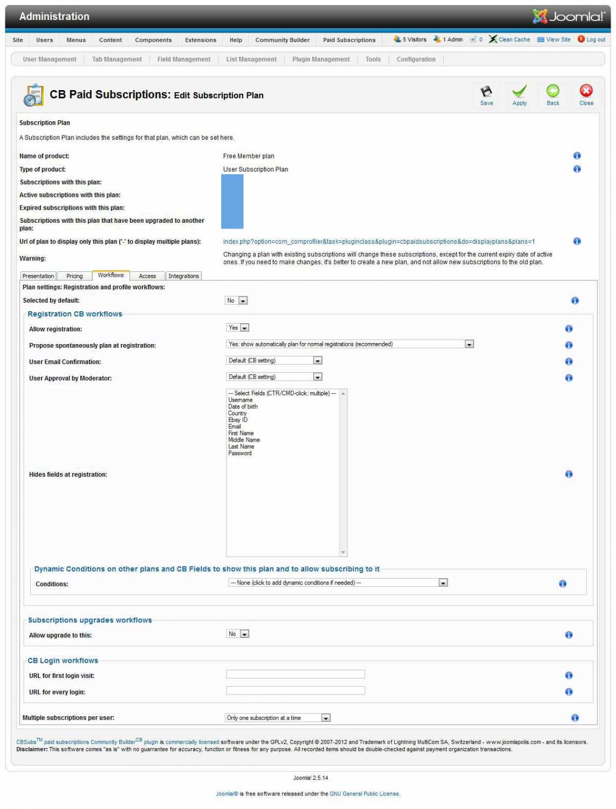Click the 1 Admin user icon

point(437,39)
